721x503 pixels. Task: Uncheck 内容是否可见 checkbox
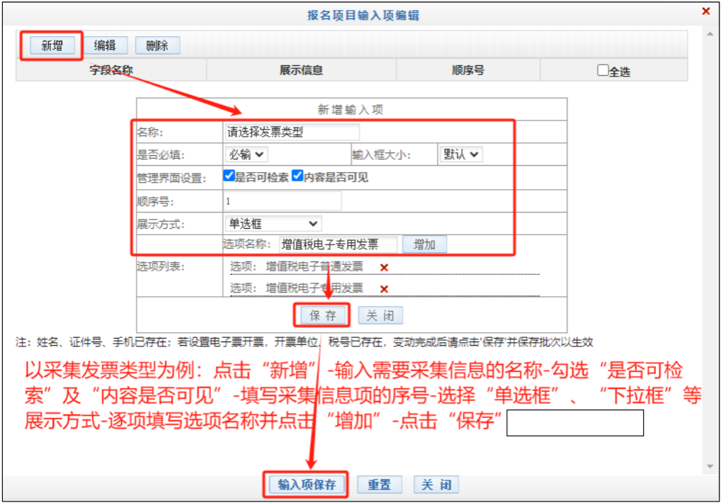(x=297, y=176)
